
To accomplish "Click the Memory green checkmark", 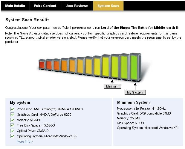I will point(12,120).
